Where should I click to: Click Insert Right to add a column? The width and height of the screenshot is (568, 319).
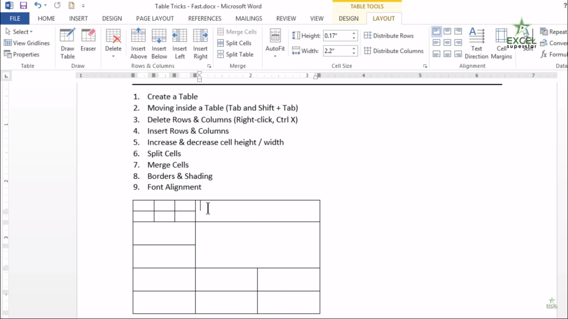pos(200,44)
